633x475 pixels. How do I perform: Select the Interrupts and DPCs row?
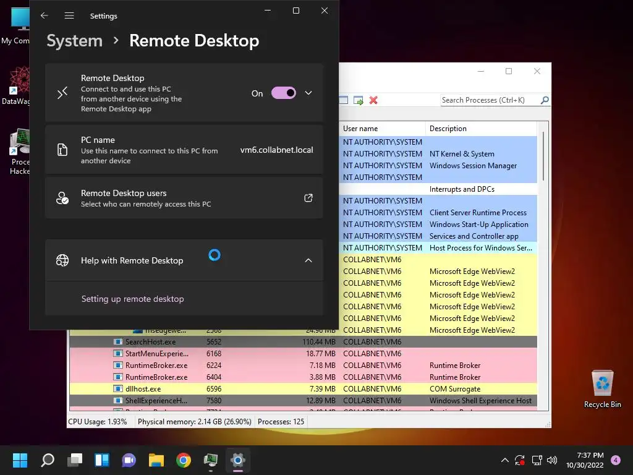[x=438, y=189]
